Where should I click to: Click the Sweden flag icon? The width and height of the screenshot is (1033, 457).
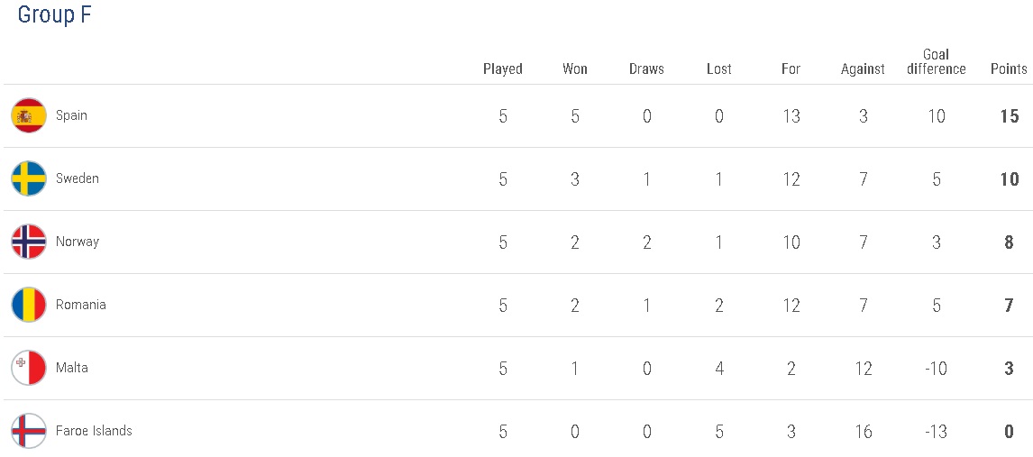pyautogui.click(x=29, y=178)
